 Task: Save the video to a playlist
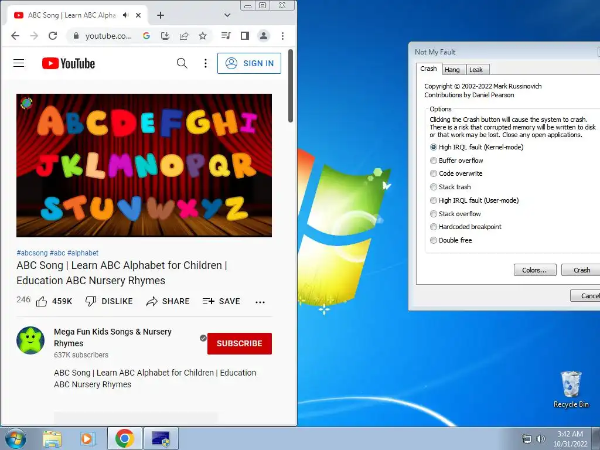click(x=221, y=302)
